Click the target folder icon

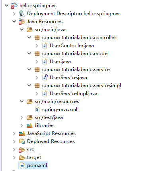click(x=22, y=157)
